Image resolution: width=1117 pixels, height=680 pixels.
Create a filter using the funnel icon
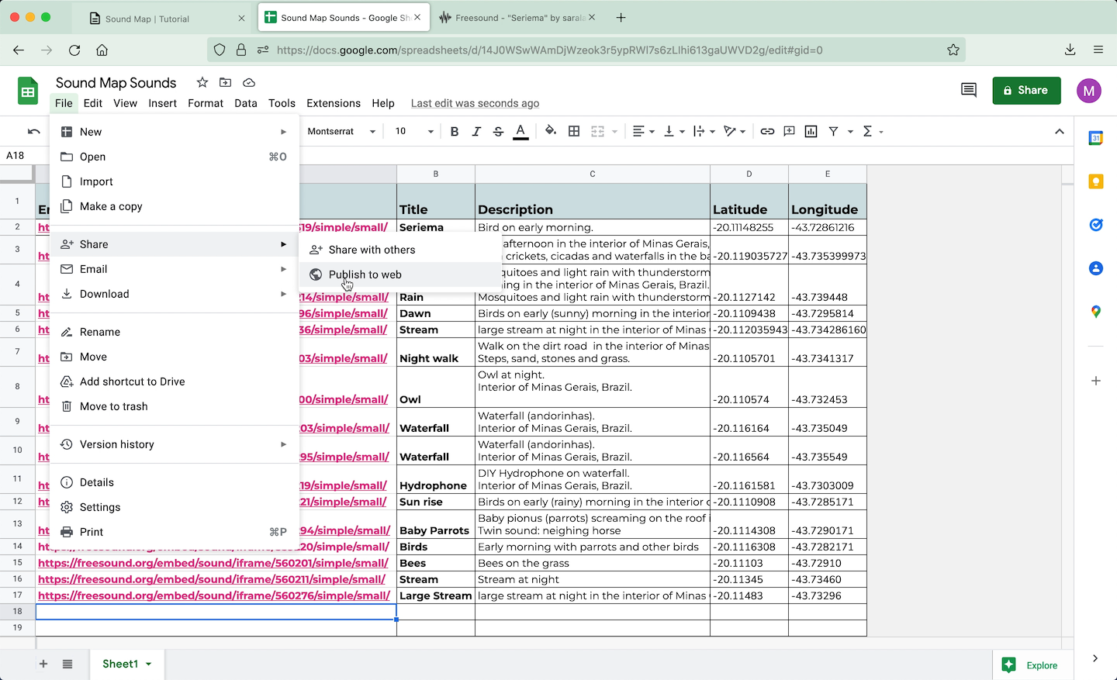pyautogui.click(x=833, y=132)
